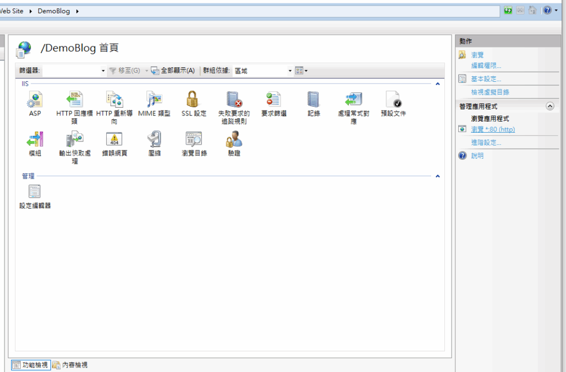
Task: Open SSL 設定 padlock icon
Action: [193, 100]
